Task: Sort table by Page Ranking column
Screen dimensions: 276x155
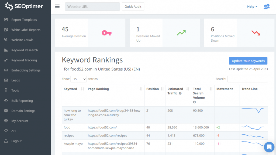Action: 141,89
